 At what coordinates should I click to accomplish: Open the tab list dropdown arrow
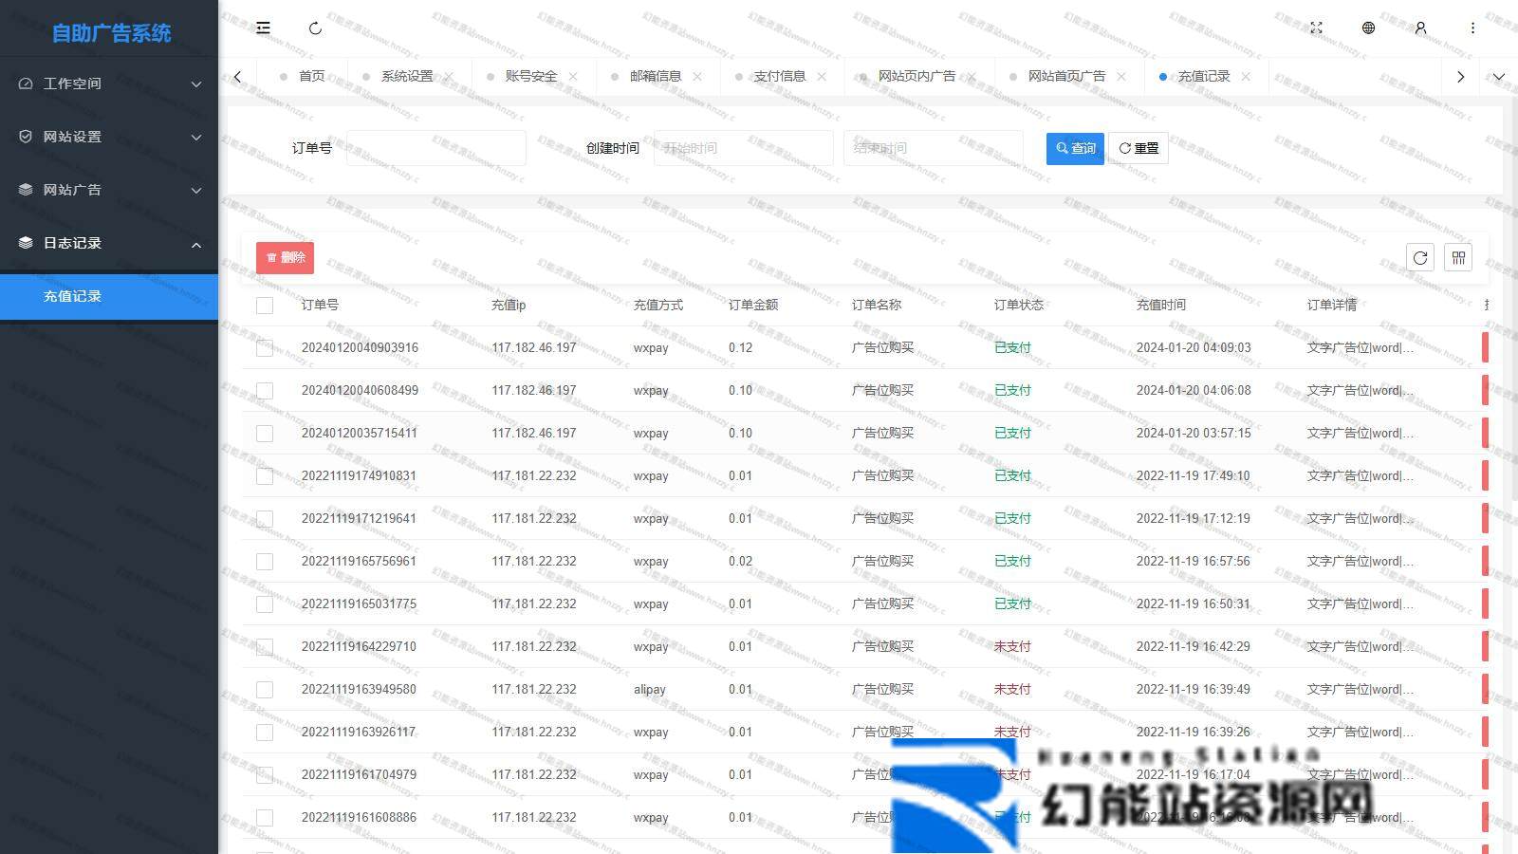[1499, 77]
